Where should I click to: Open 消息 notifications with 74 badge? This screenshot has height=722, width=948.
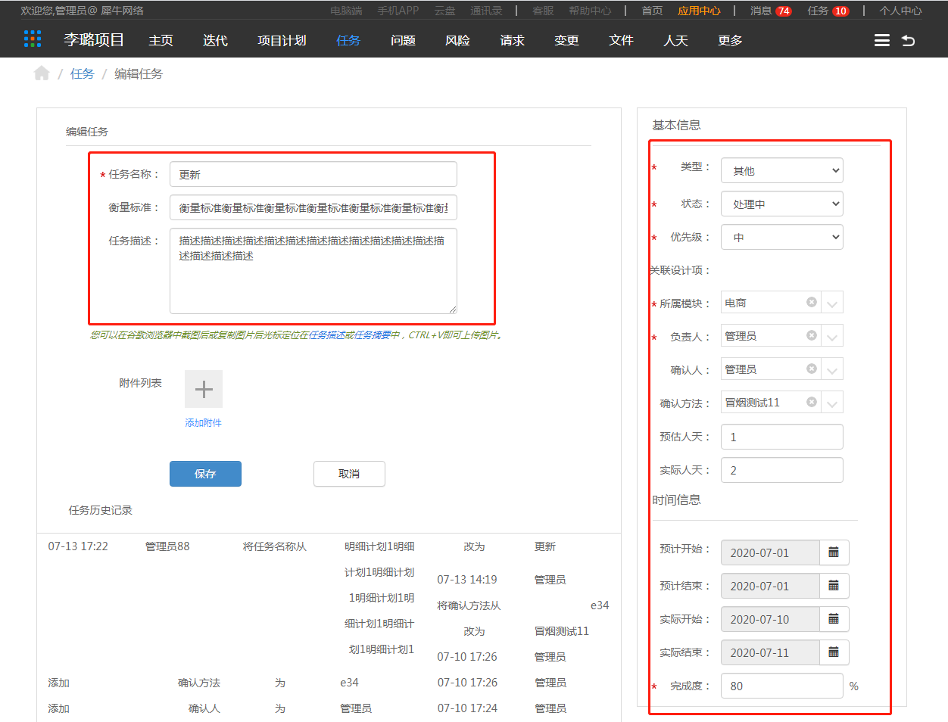(771, 11)
